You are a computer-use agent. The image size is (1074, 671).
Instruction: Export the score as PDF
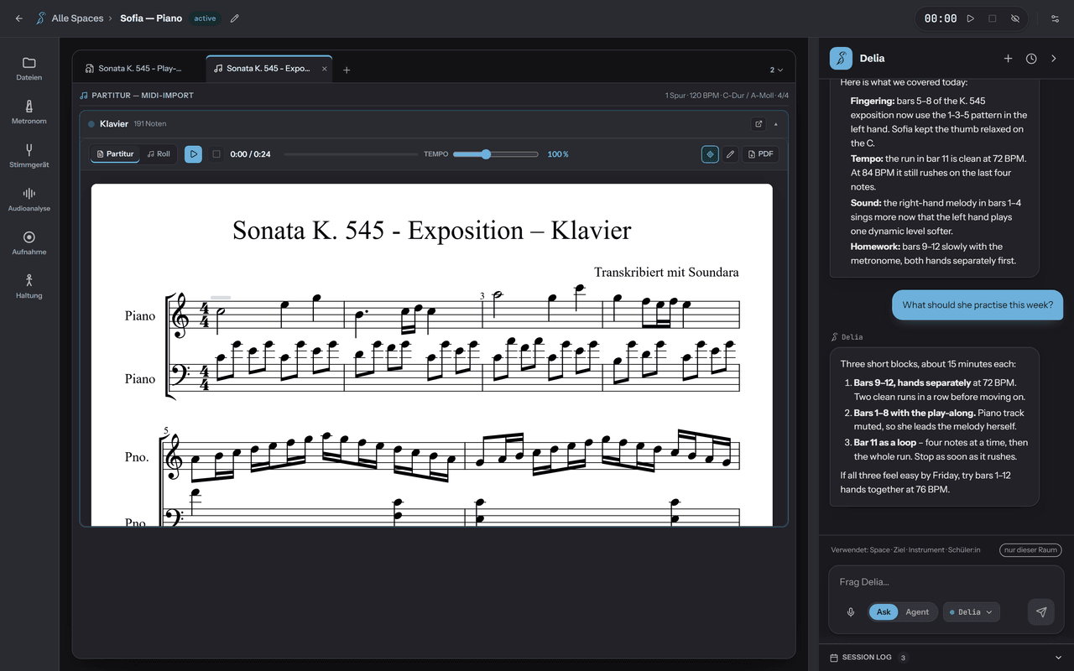coord(760,154)
